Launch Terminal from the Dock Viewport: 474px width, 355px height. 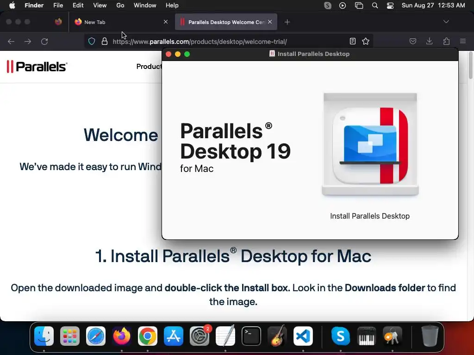pyautogui.click(x=251, y=336)
